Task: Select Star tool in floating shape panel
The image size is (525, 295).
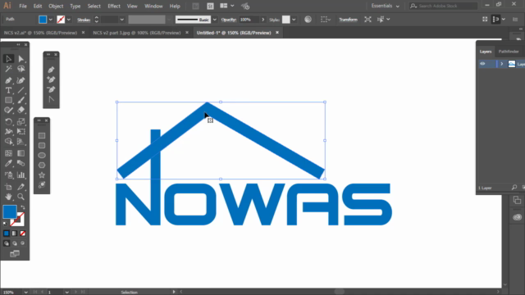Action: coord(42,175)
